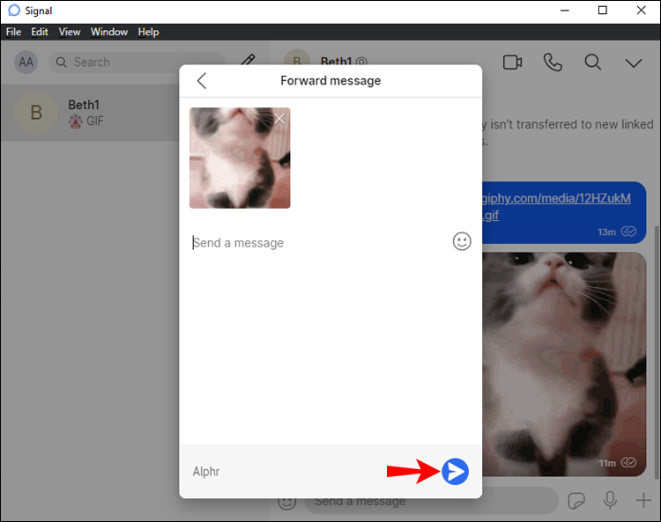Image resolution: width=661 pixels, height=522 pixels.
Task: Click the 'Forward message' dialog title
Action: click(x=330, y=80)
